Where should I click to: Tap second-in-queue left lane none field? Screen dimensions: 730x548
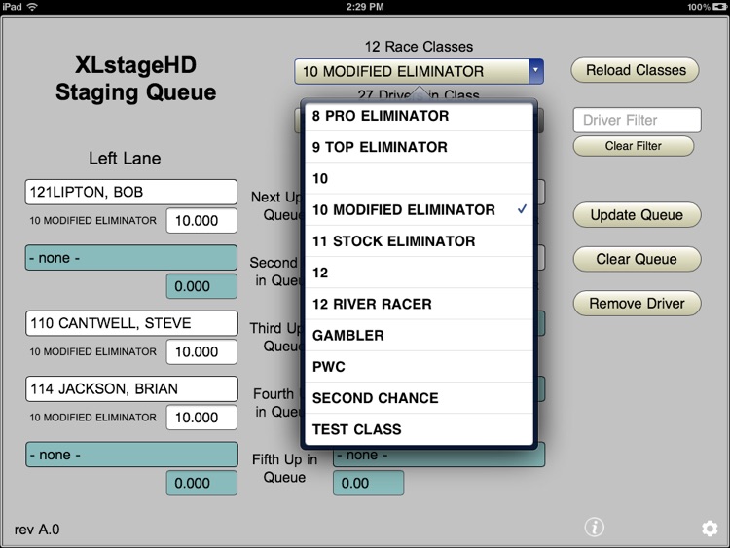point(130,258)
